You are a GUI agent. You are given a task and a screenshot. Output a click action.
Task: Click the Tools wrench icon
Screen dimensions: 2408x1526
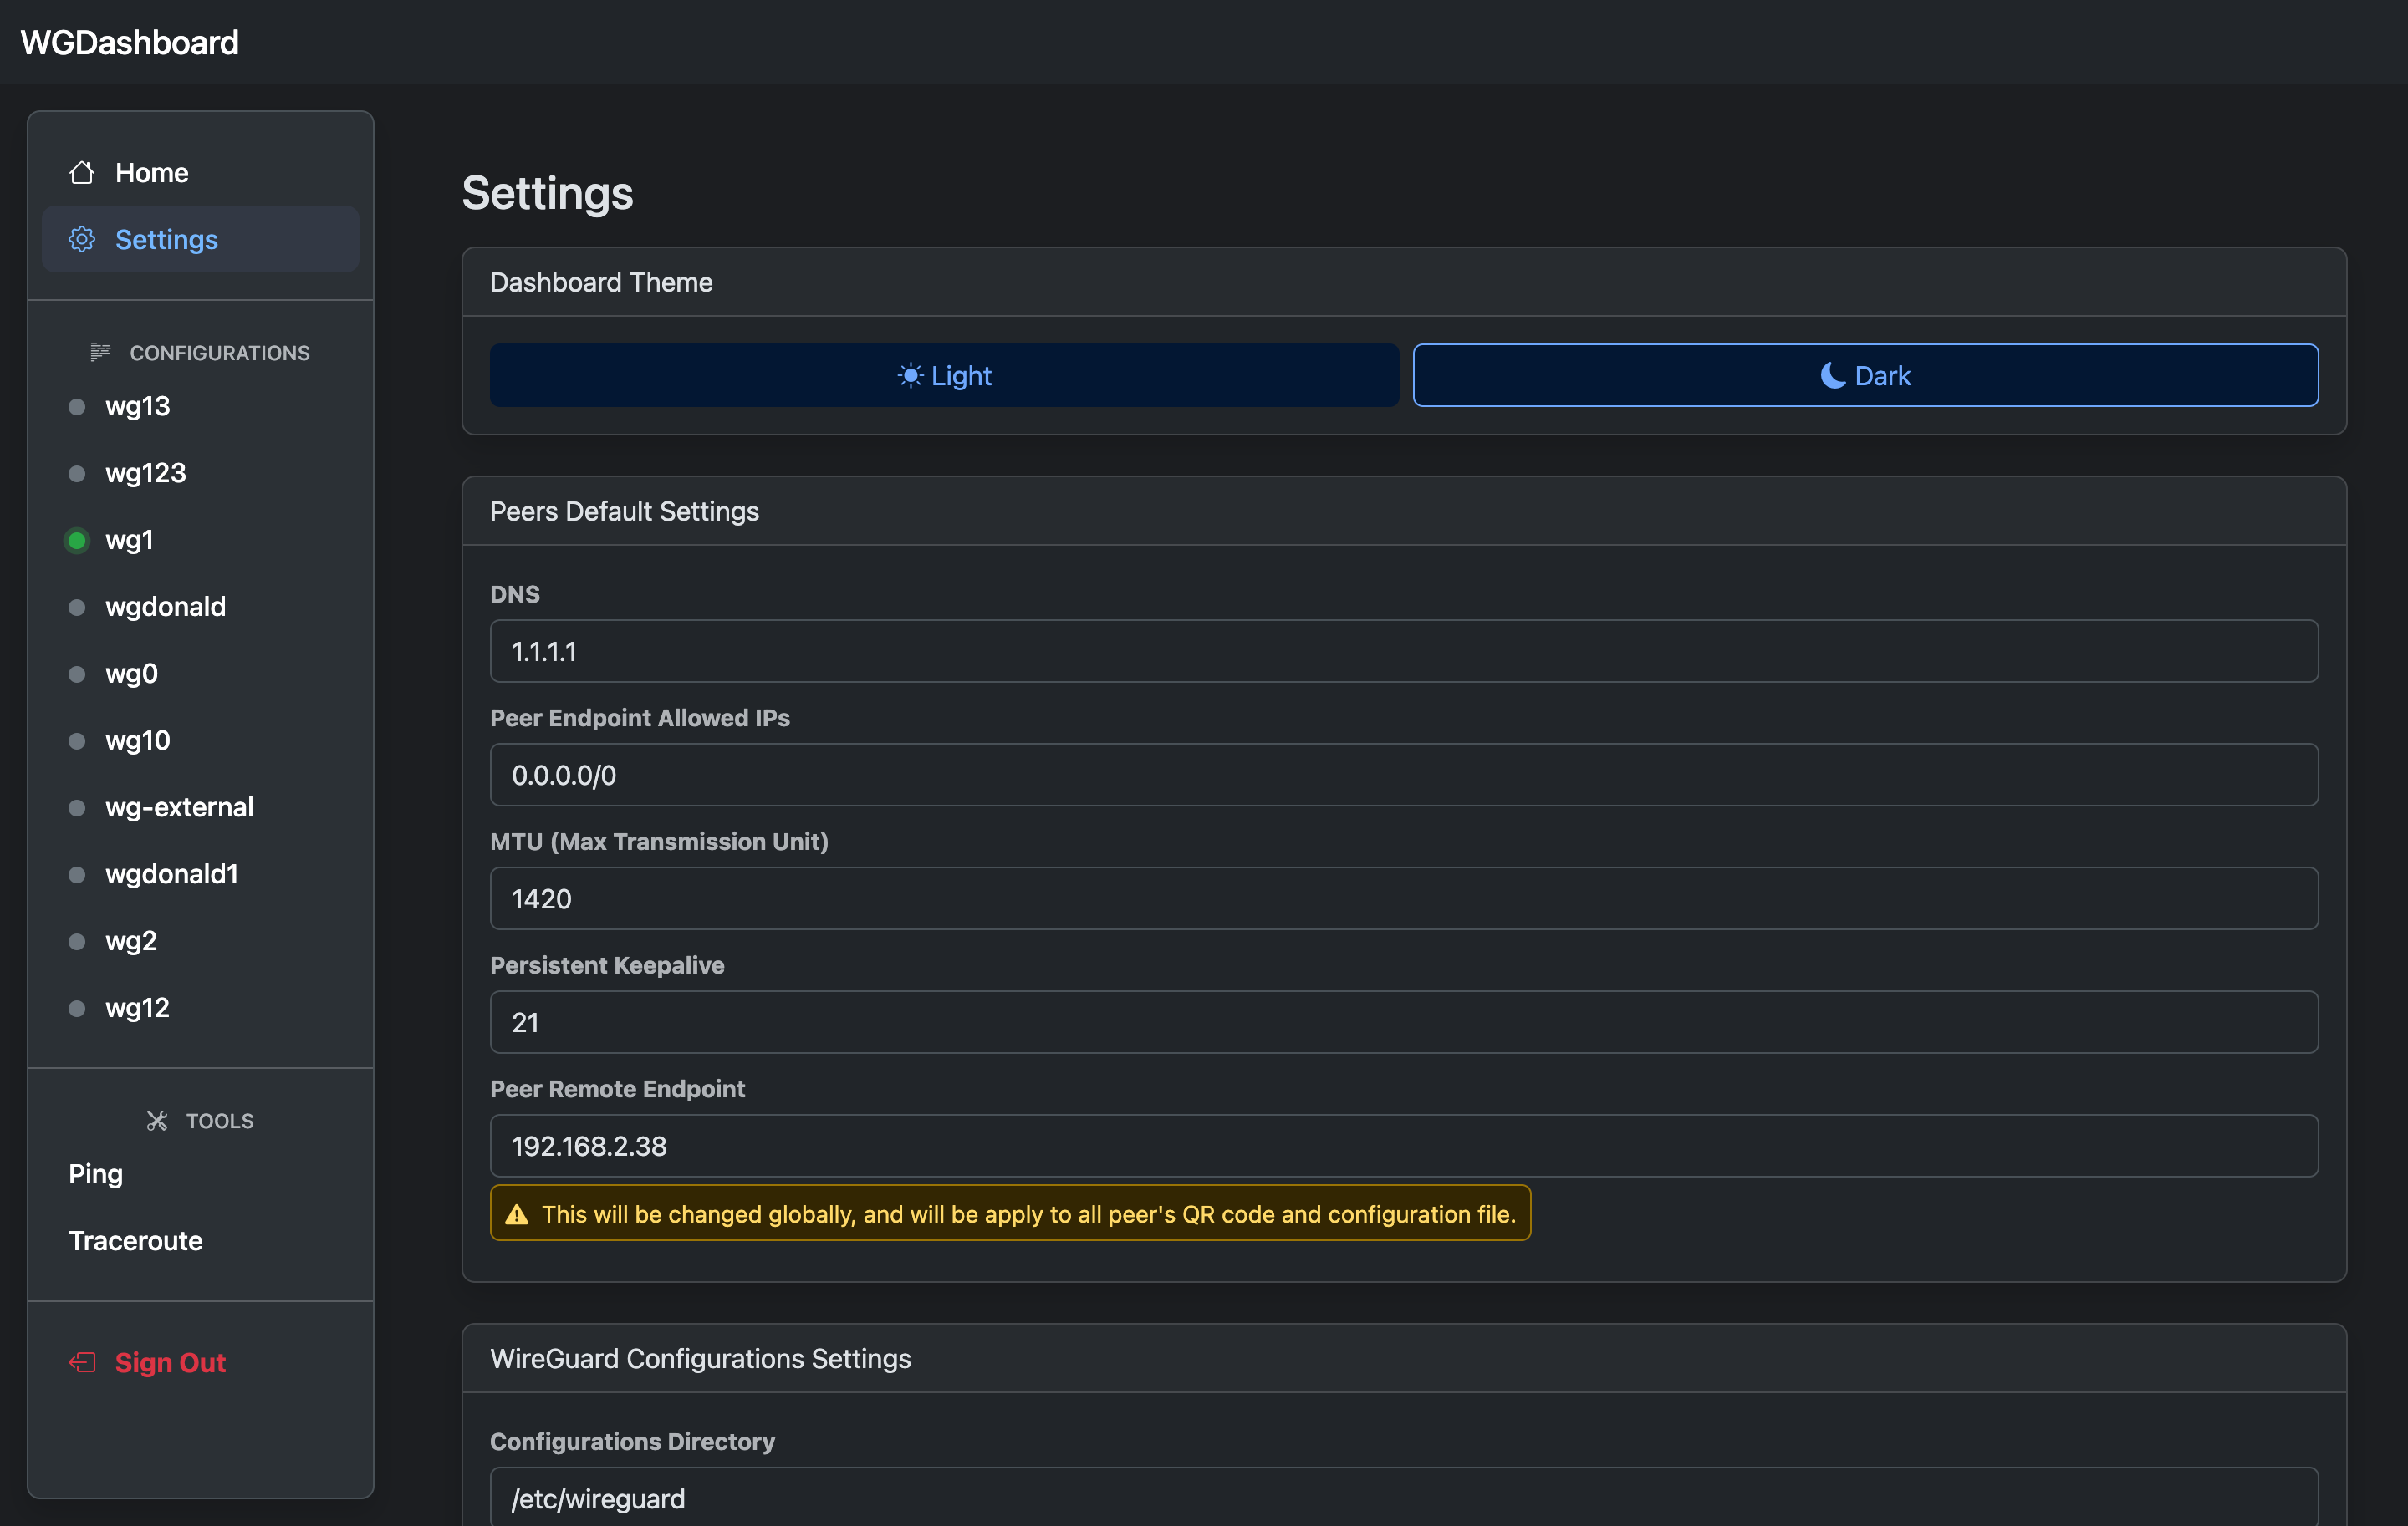click(157, 1121)
